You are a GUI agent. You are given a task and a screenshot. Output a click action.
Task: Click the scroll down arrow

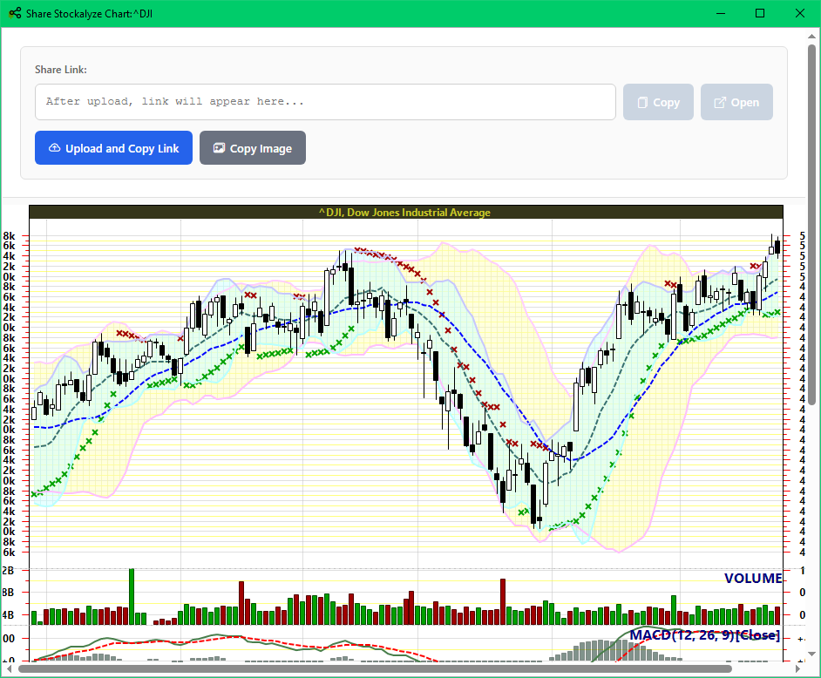(811, 654)
